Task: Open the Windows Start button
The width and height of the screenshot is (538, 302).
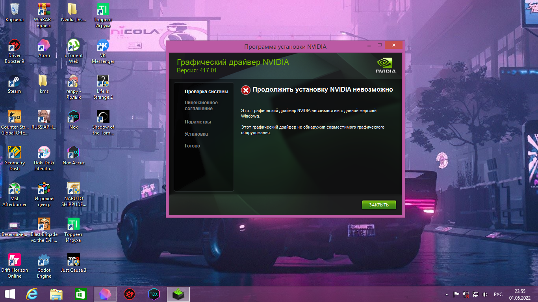Action: (10, 294)
